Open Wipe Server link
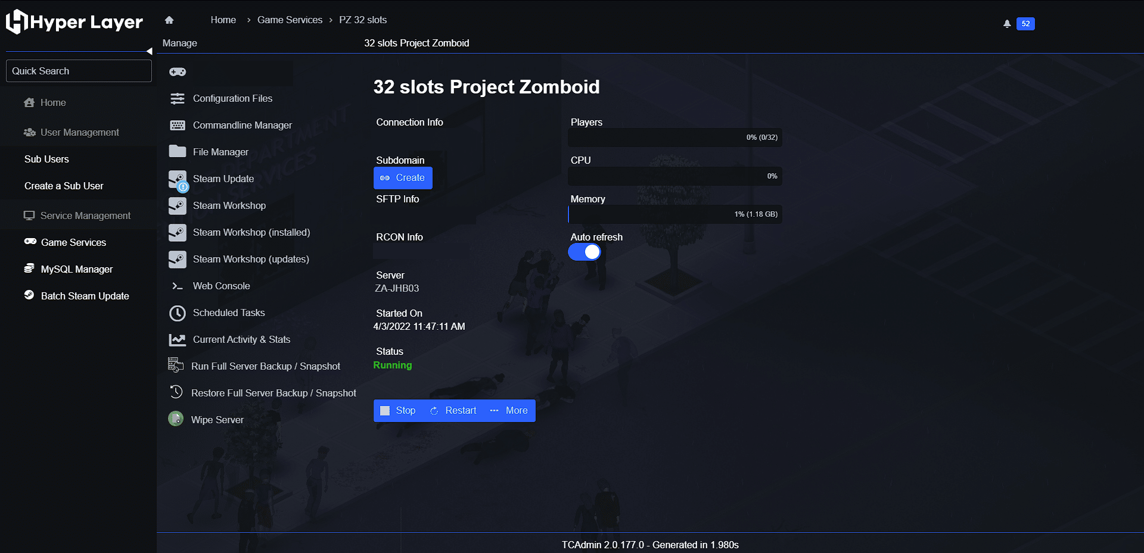This screenshot has height=553, width=1144. pos(217,420)
